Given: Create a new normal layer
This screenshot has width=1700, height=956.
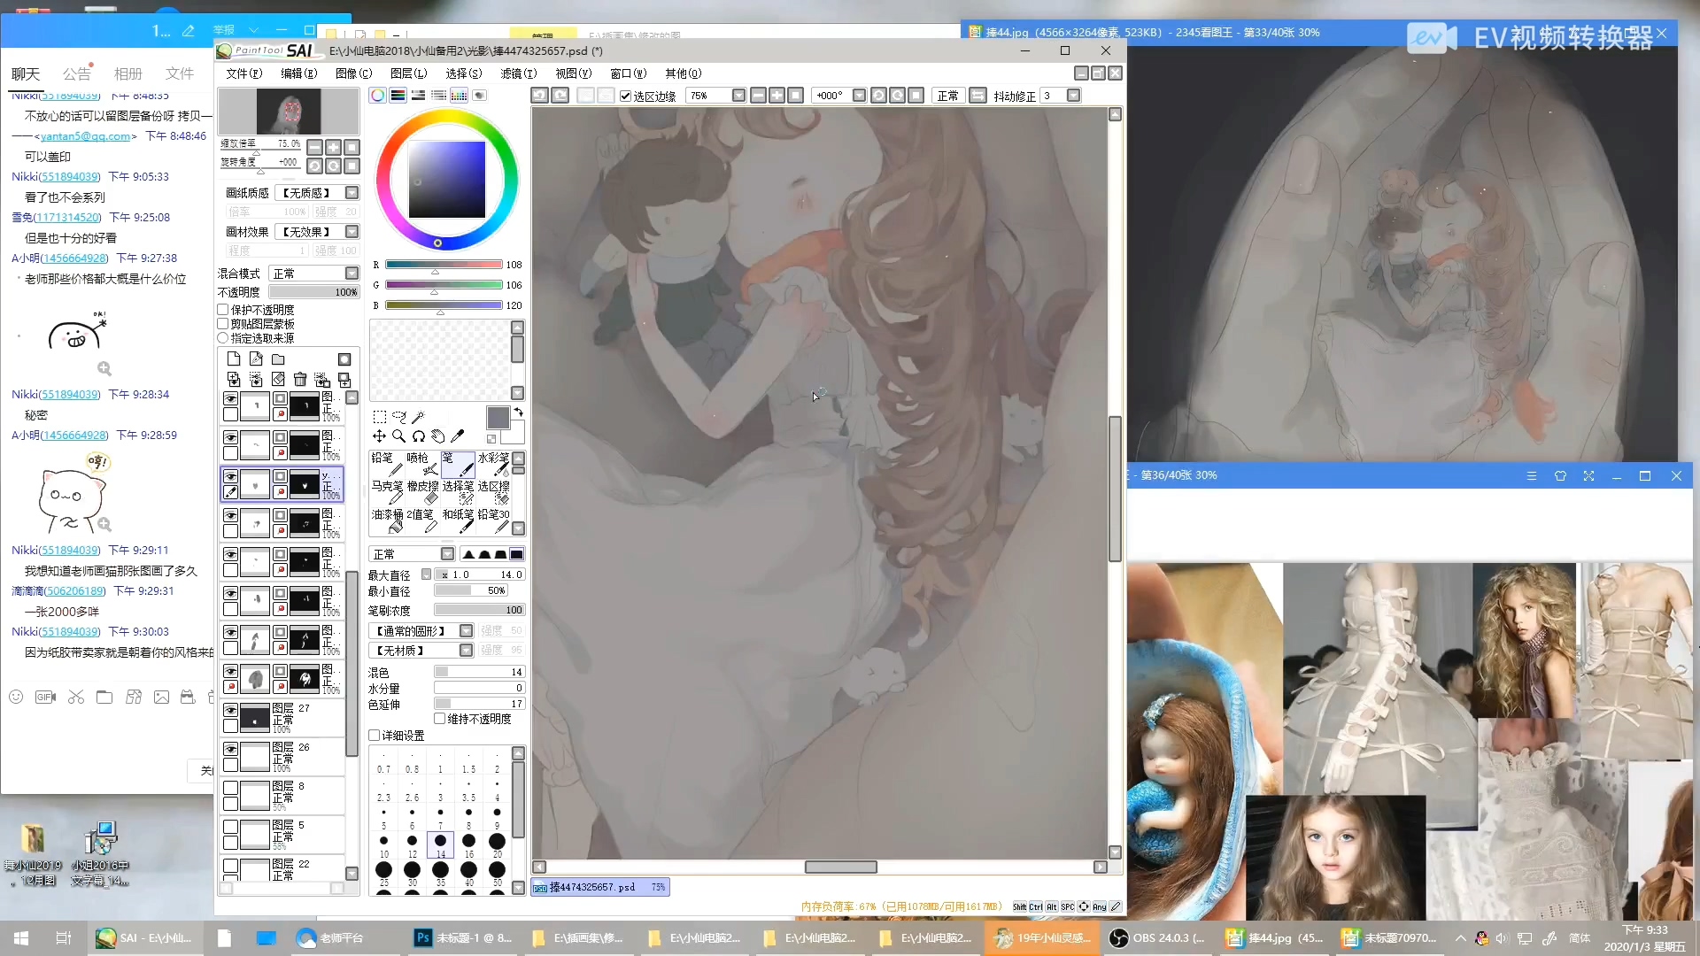Looking at the screenshot, I should coord(234,358).
